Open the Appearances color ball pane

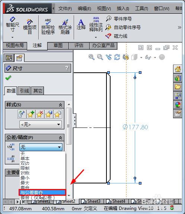[178, 105]
